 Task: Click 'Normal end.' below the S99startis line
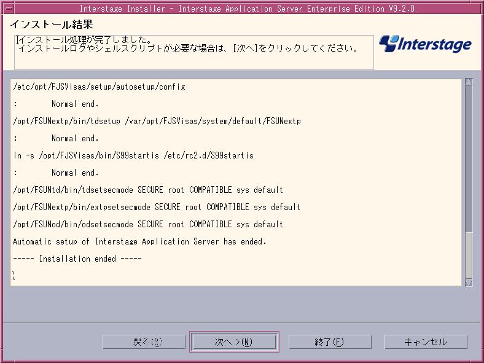[x=75, y=173]
